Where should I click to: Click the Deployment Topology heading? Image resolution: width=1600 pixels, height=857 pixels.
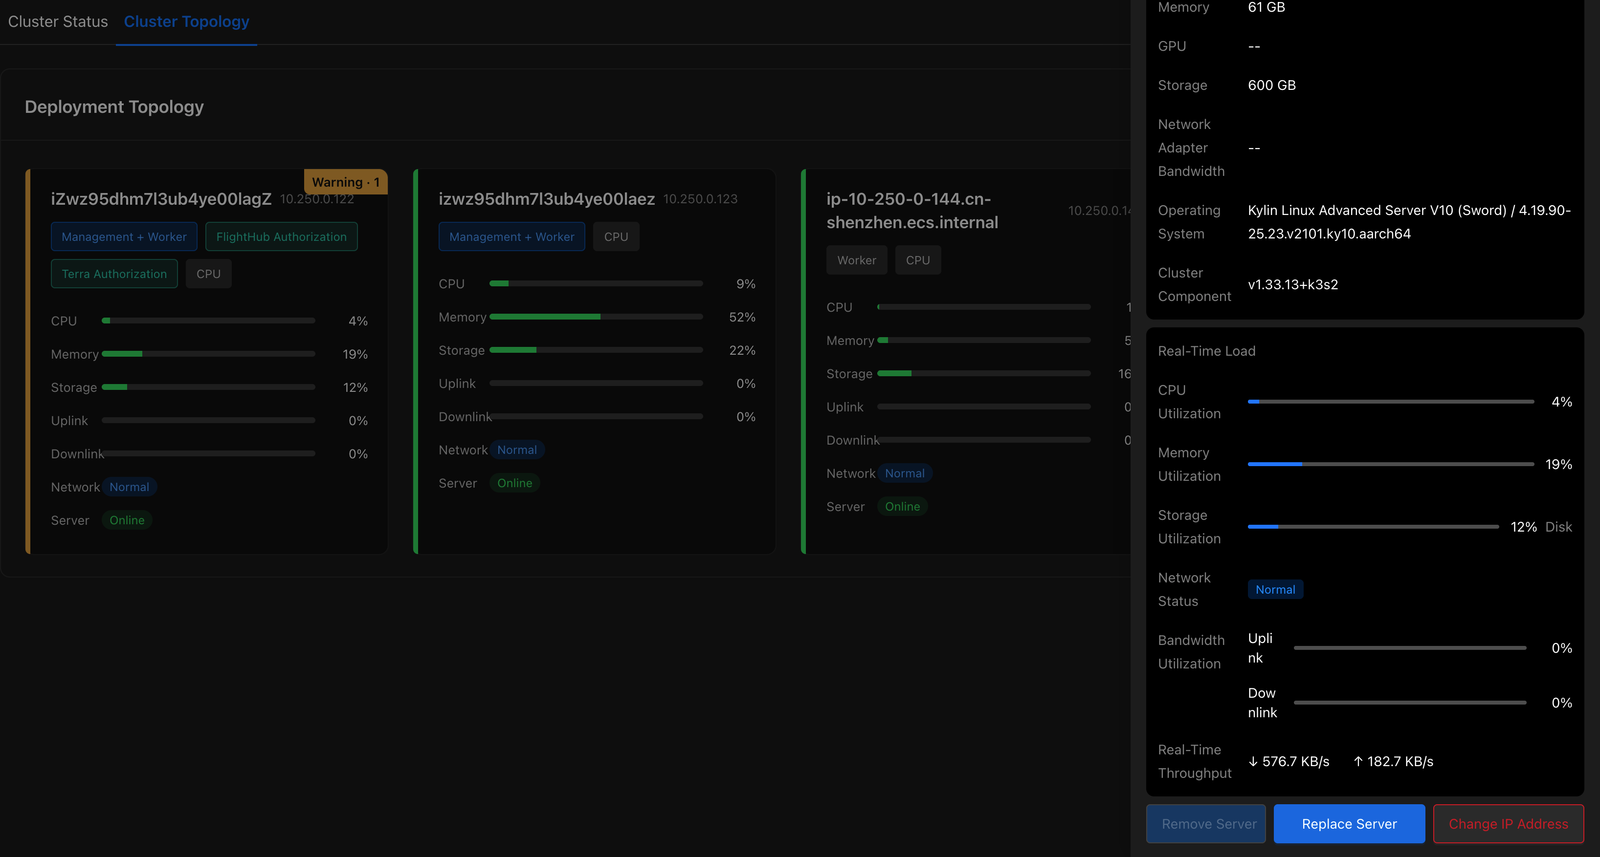[x=114, y=107]
